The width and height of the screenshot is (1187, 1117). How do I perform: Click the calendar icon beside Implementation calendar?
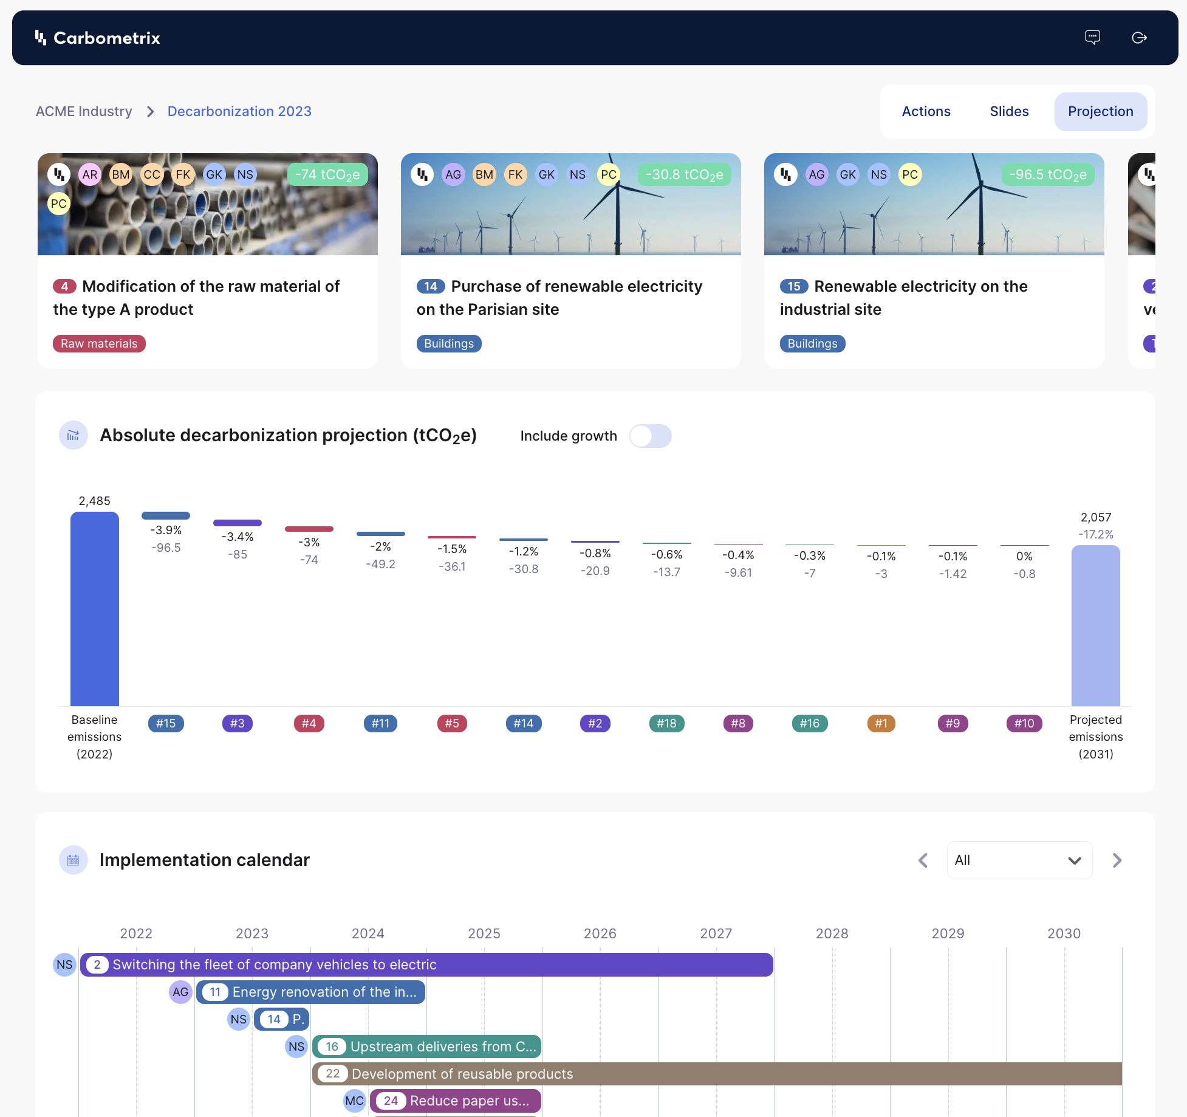click(74, 860)
